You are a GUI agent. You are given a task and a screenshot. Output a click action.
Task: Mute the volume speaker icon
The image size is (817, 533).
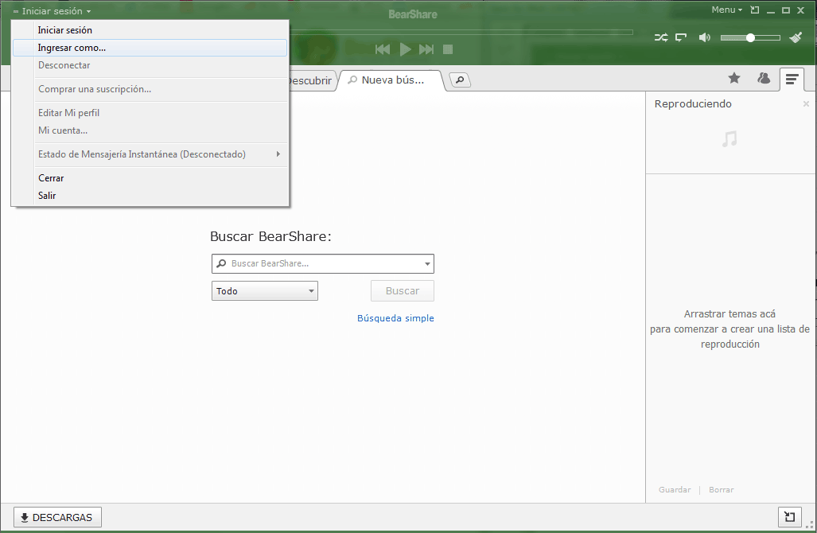[705, 37]
